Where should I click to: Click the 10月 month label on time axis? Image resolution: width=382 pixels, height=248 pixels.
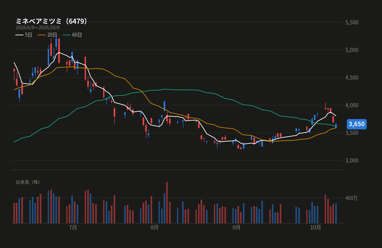coord(315,227)
